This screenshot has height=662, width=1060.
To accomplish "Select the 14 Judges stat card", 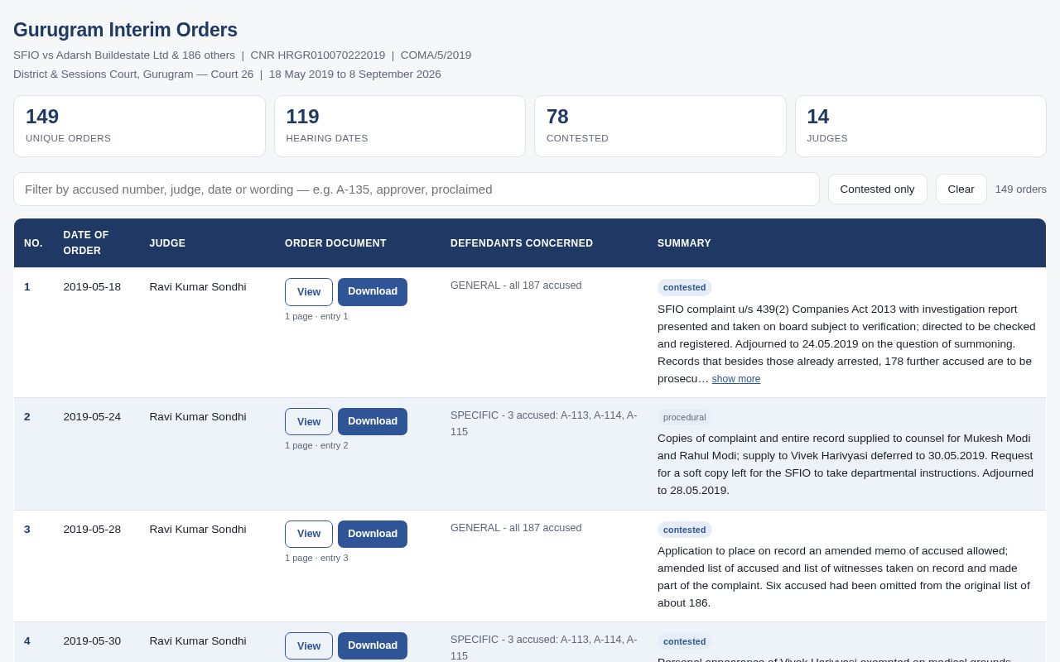I will [921, 126].
